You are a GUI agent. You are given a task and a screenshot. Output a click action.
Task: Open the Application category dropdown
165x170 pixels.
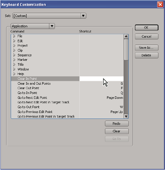click(33, 26)
